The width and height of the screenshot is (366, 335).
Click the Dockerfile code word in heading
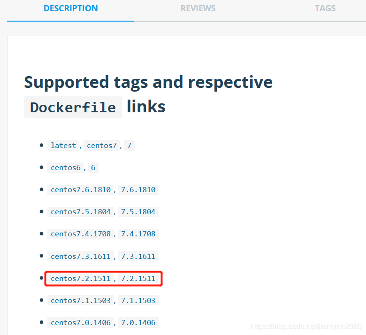pyautogui.click(x=73, y=107)
